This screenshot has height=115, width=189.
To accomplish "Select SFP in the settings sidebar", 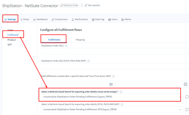I will click(x=9, y=45).
